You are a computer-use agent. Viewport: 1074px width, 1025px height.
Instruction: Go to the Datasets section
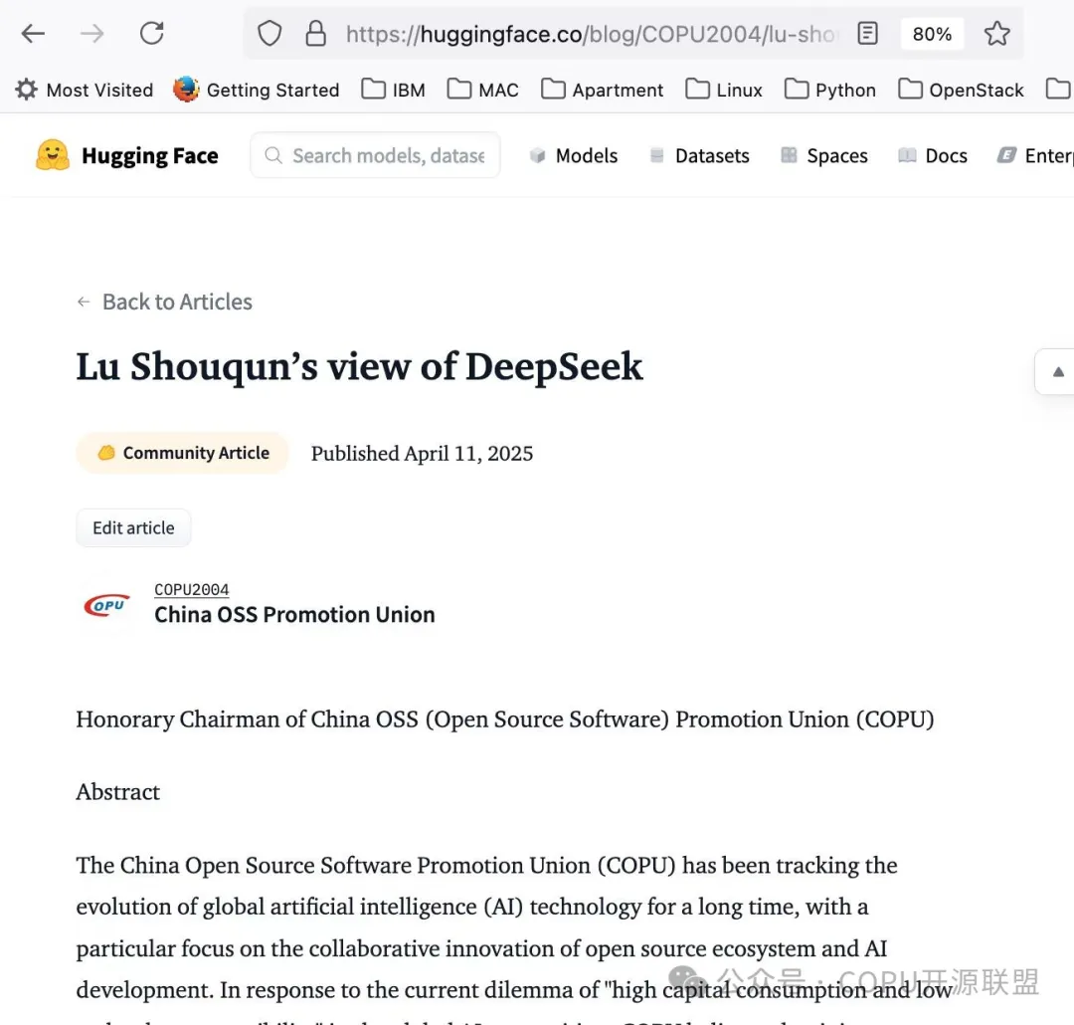(x=699, y=155)
